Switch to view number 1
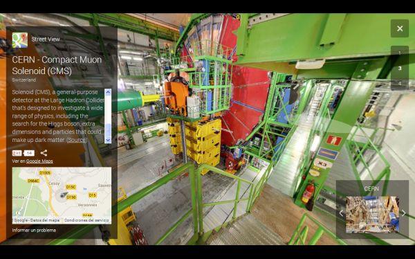415x259 pixels. point(400,53)
